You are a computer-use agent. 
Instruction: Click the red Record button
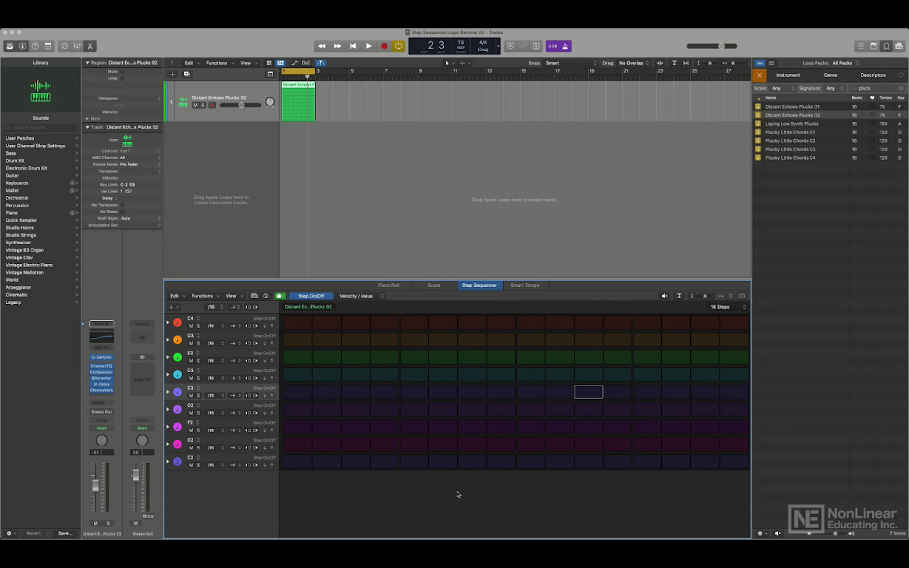[x=384, y=46]
